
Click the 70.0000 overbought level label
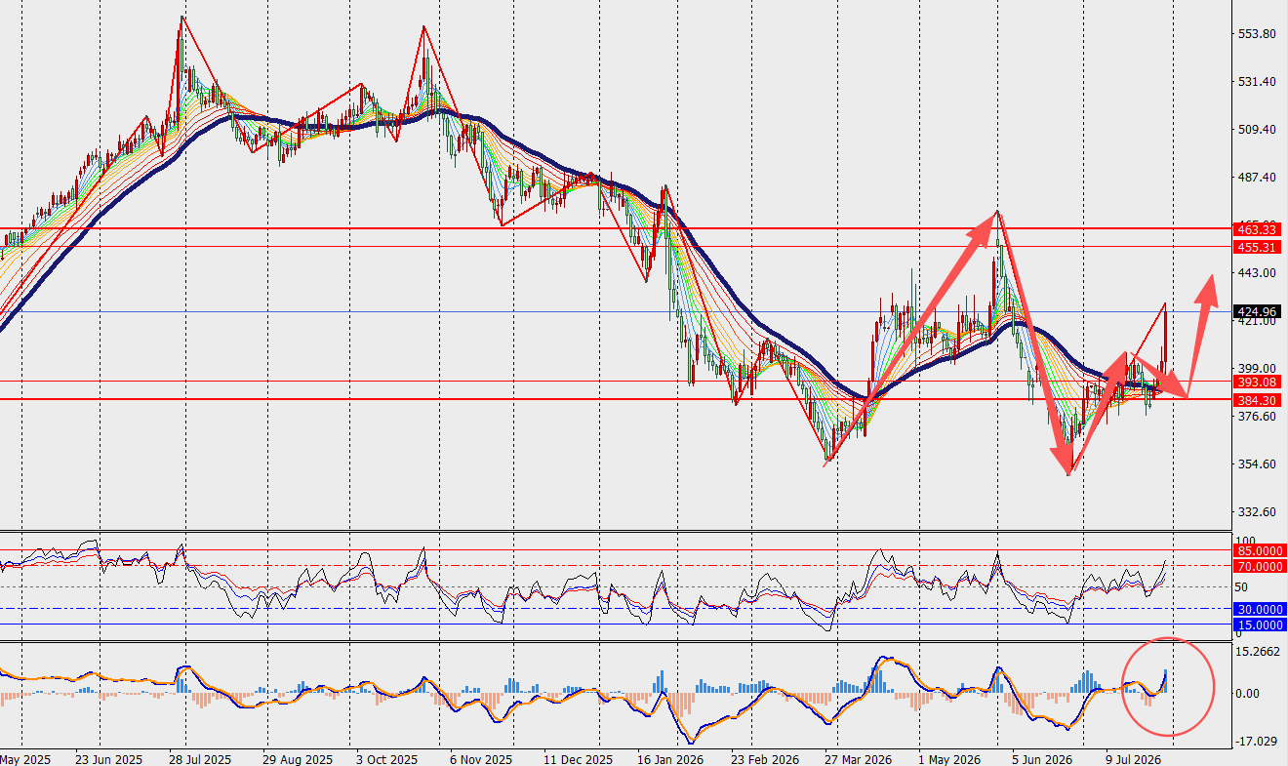(1260, 566)
